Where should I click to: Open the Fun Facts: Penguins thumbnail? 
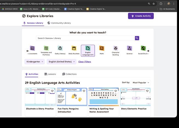(72, 97)
